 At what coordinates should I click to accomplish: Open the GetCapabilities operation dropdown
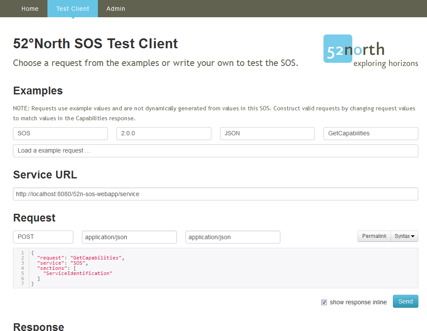click(x=371, y=133)
